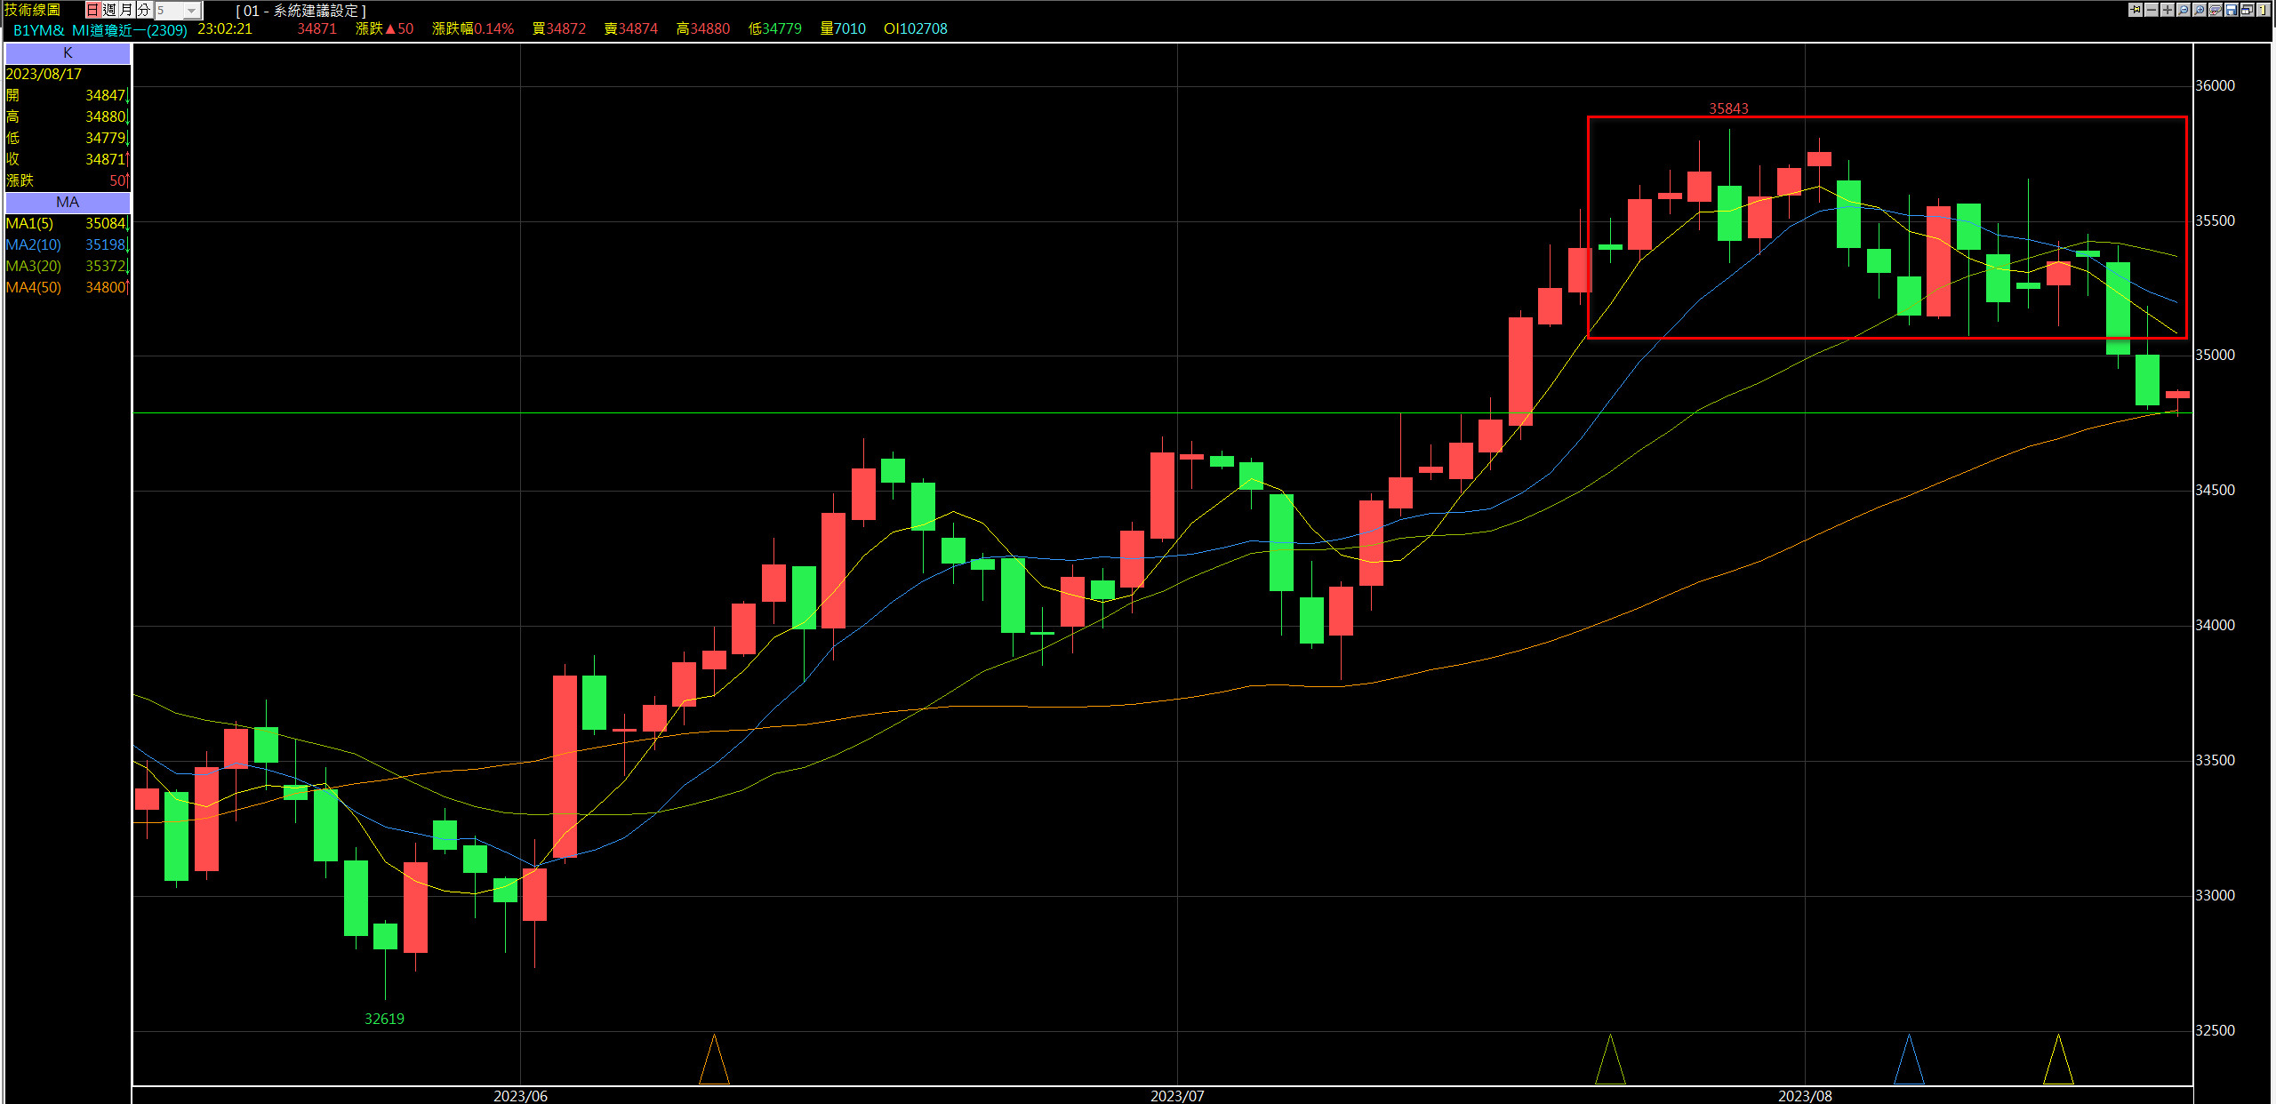Open the minute interval dropdown arrow

(x=192, y=11)
